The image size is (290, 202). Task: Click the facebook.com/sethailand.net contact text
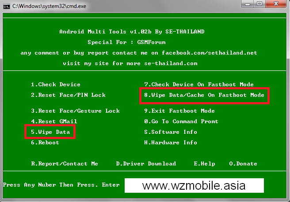(210, 53)
